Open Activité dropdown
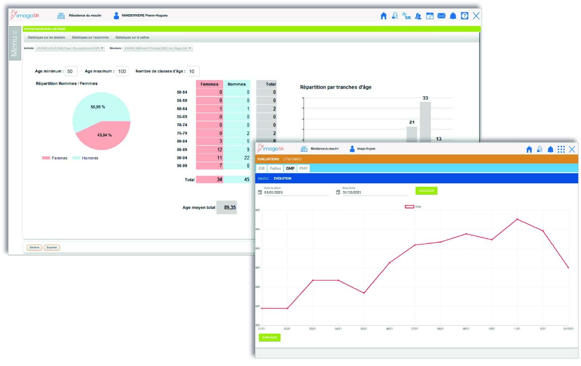This screenshot has height=366, width=581. point(70,48)
